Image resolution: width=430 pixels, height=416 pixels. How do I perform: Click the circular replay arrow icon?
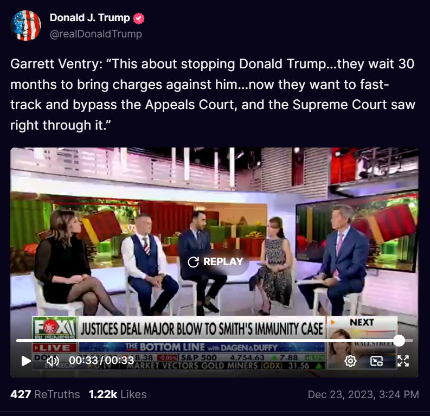click(x=194, y=262)
